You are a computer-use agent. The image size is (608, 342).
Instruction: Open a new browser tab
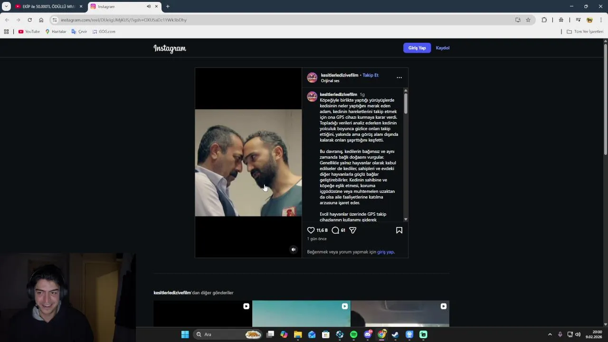168,7
